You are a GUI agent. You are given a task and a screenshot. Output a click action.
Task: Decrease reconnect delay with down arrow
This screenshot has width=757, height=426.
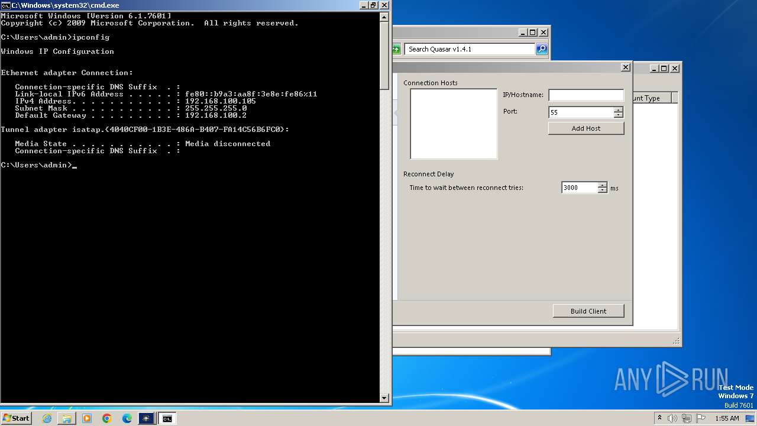coord(602,191)
